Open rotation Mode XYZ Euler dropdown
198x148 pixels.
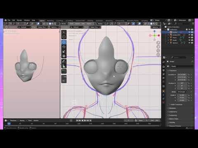(182, 92)
